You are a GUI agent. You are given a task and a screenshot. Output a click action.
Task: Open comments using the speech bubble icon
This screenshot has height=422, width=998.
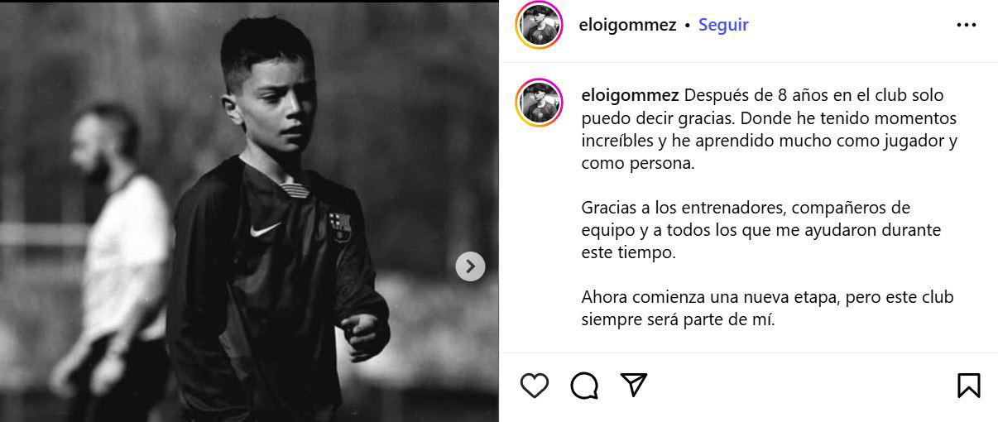pyautogui.click(x=584, y=385)
